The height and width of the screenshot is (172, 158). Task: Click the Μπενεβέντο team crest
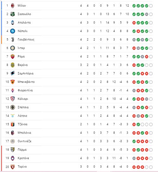click(x=13, y=82)
